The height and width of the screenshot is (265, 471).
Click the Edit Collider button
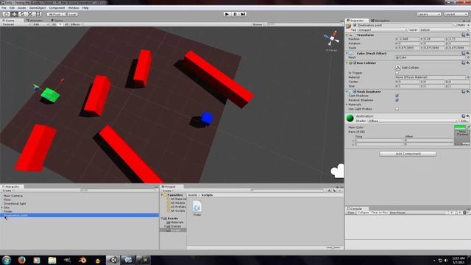(397, 68)
